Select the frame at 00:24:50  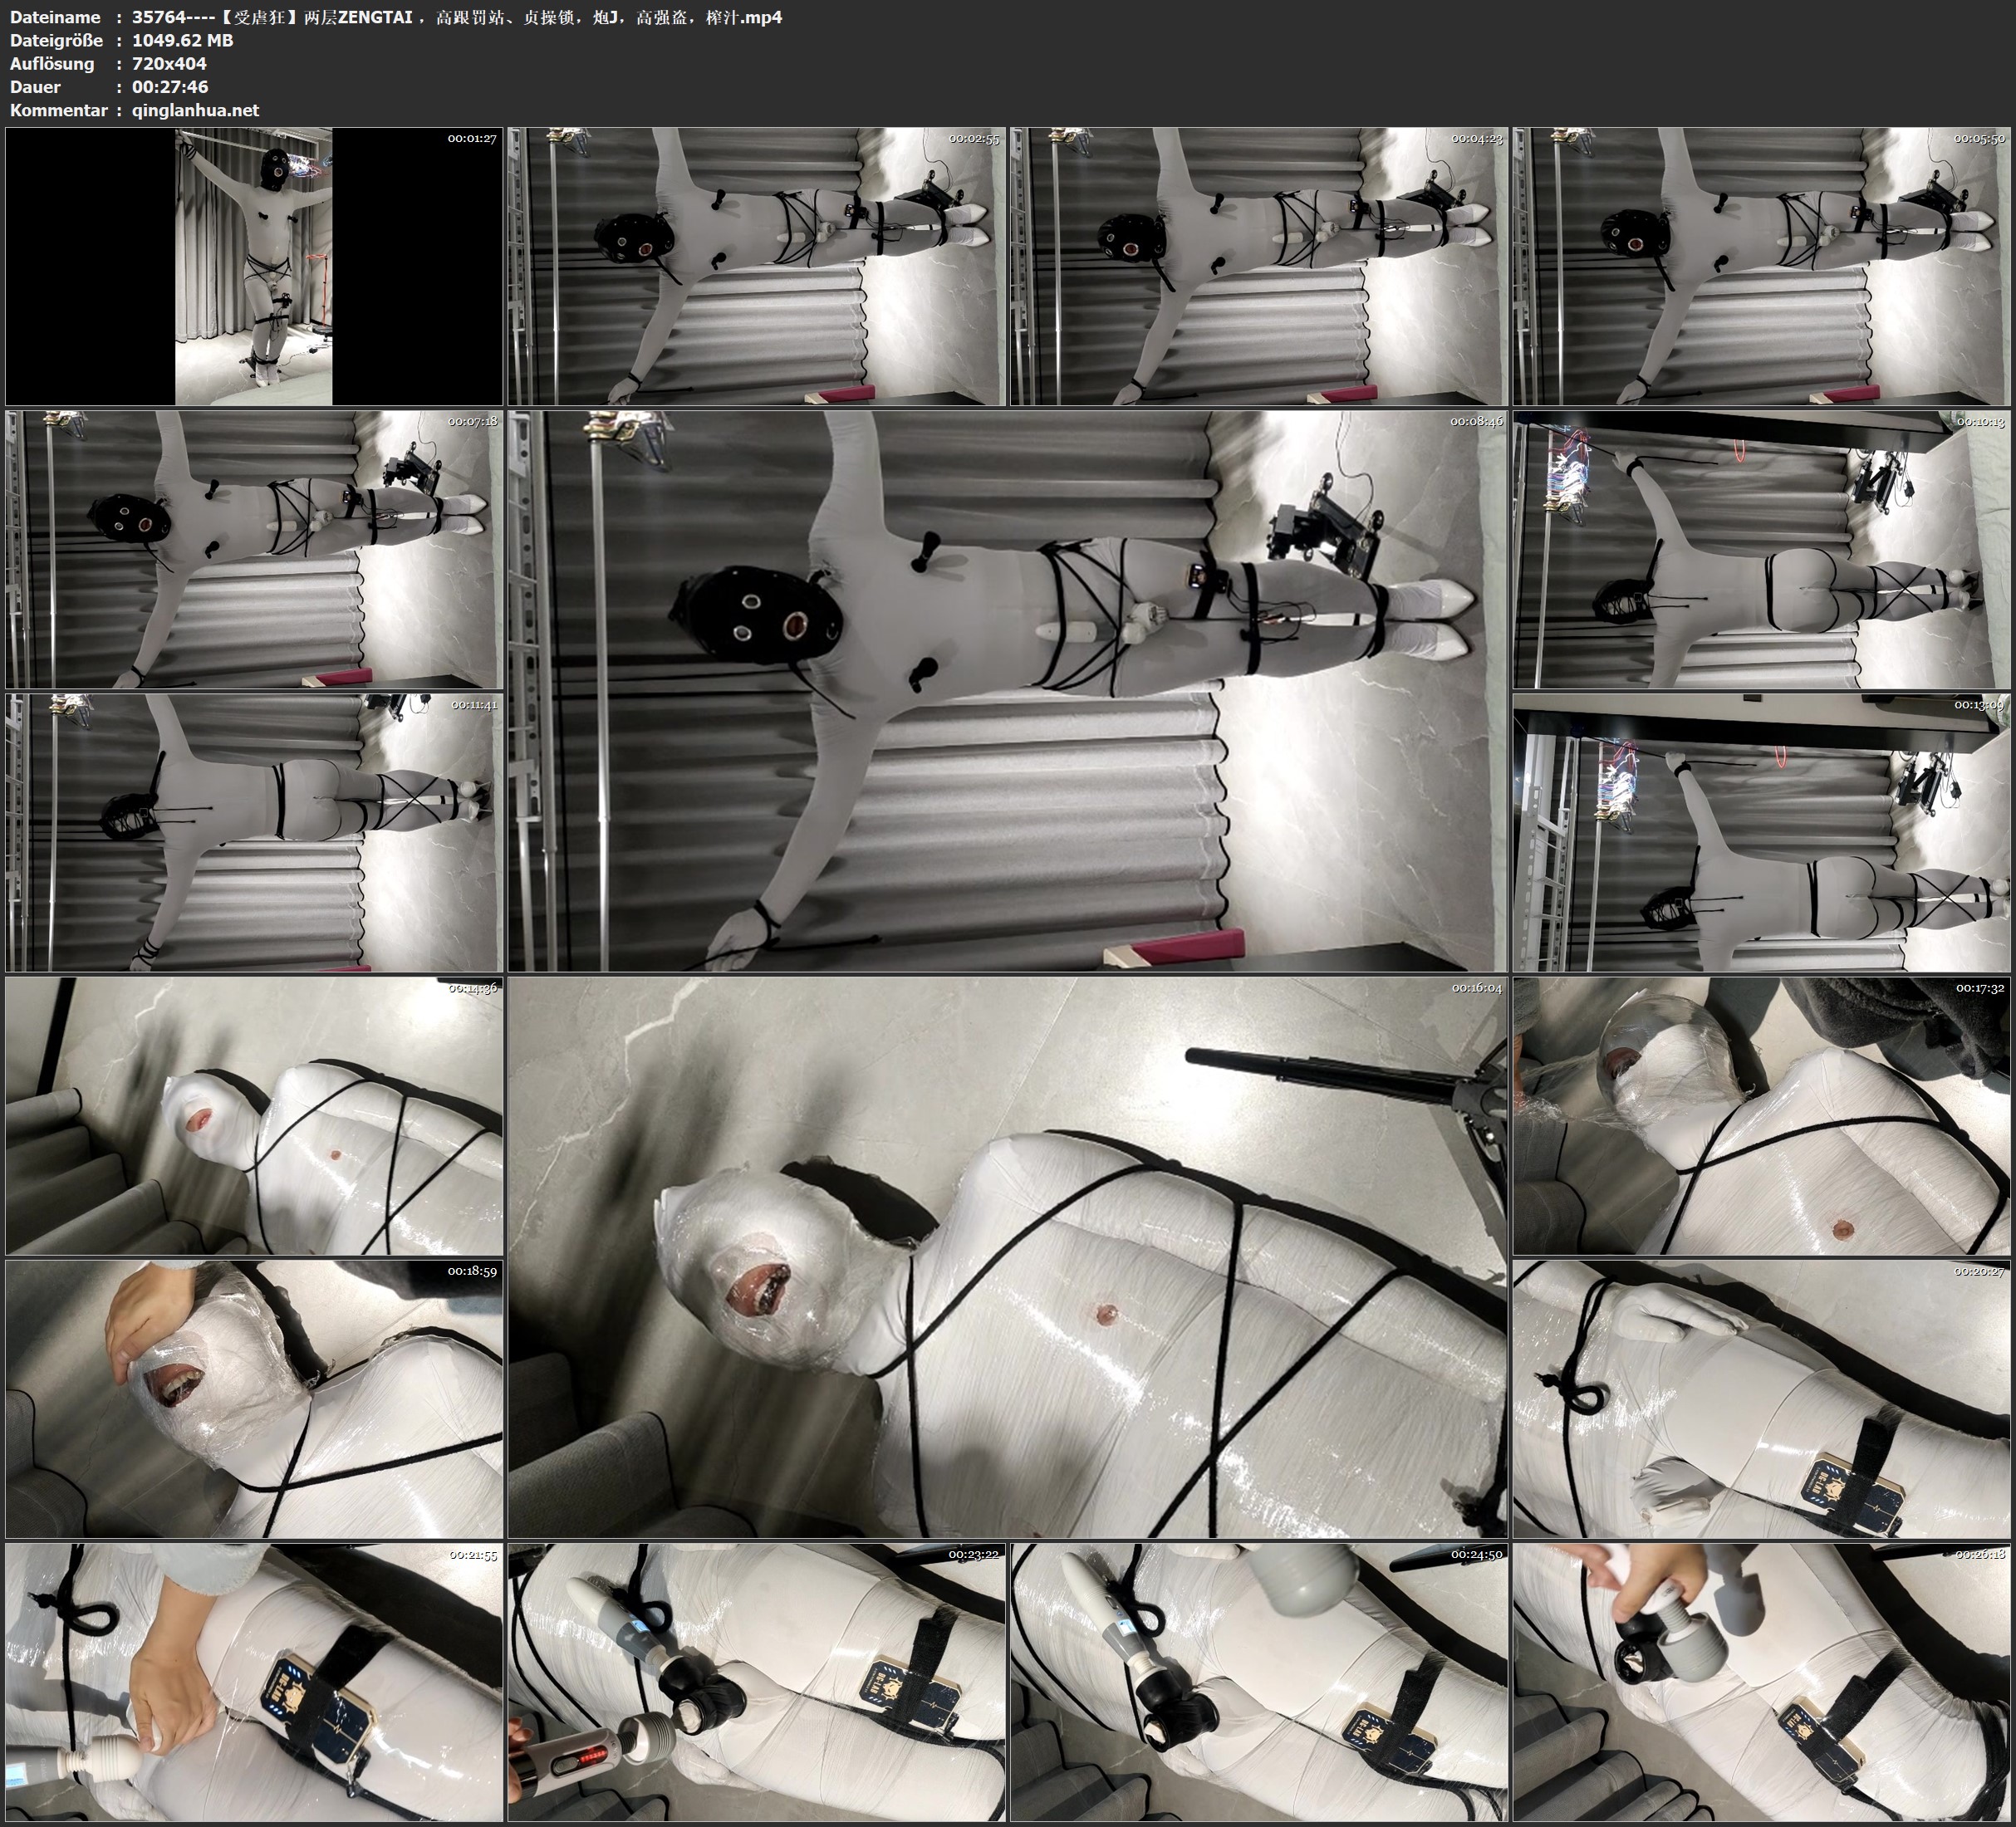1259,1682
